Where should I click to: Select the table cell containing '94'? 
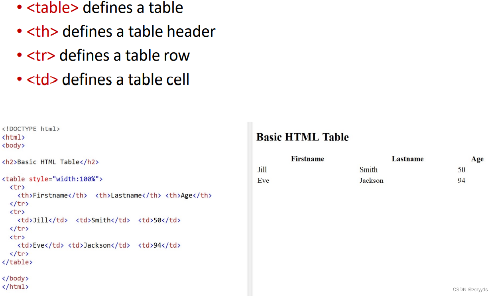click(x=461, y=180)
